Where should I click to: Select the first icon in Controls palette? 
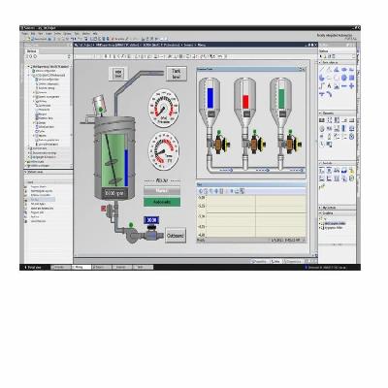322,171
